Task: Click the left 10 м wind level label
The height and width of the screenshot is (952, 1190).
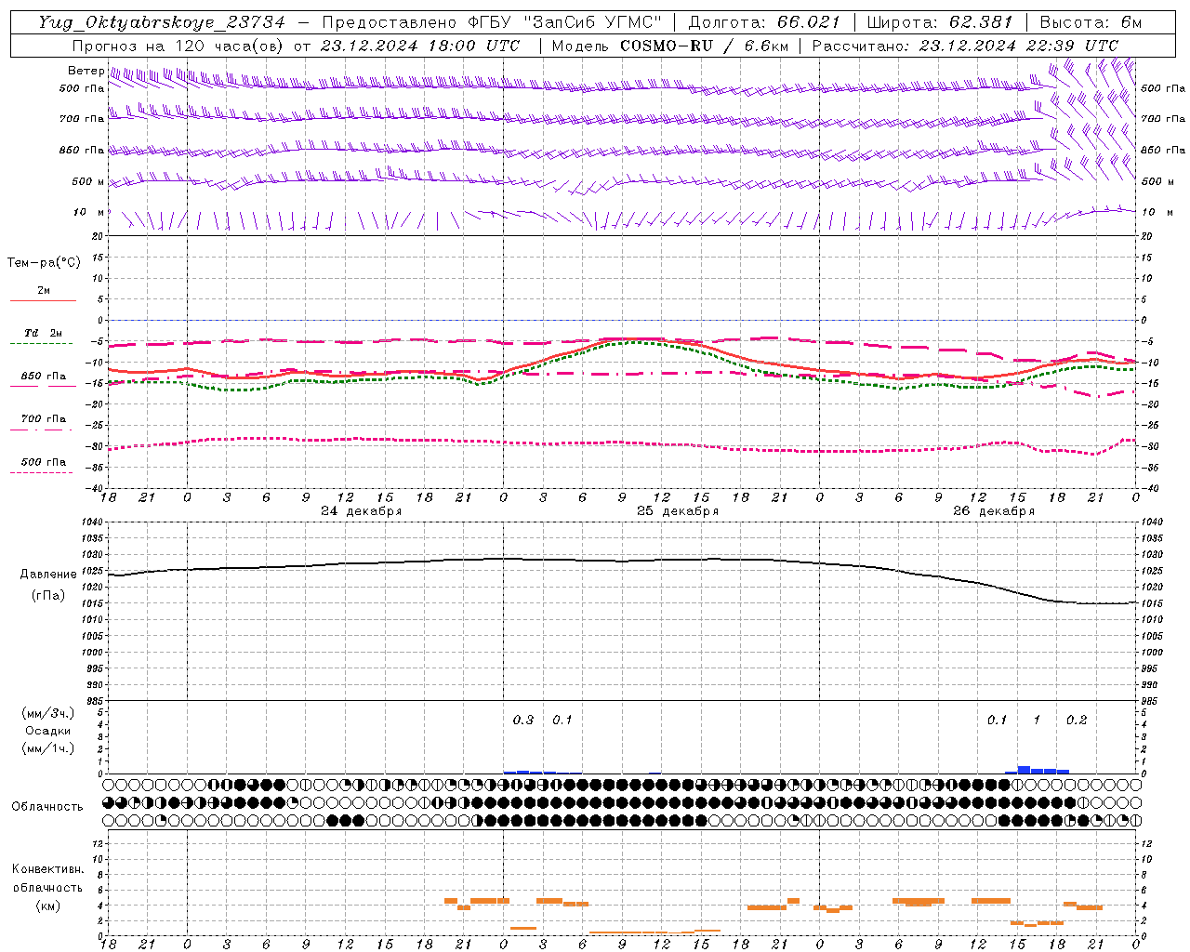Action: coord(88,213)
